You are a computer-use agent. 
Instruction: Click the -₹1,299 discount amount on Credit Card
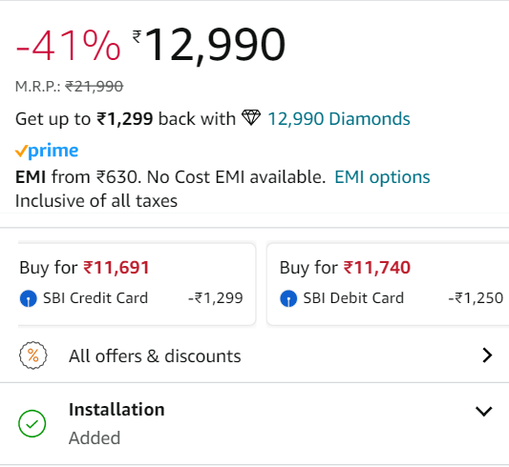(216, 298)
